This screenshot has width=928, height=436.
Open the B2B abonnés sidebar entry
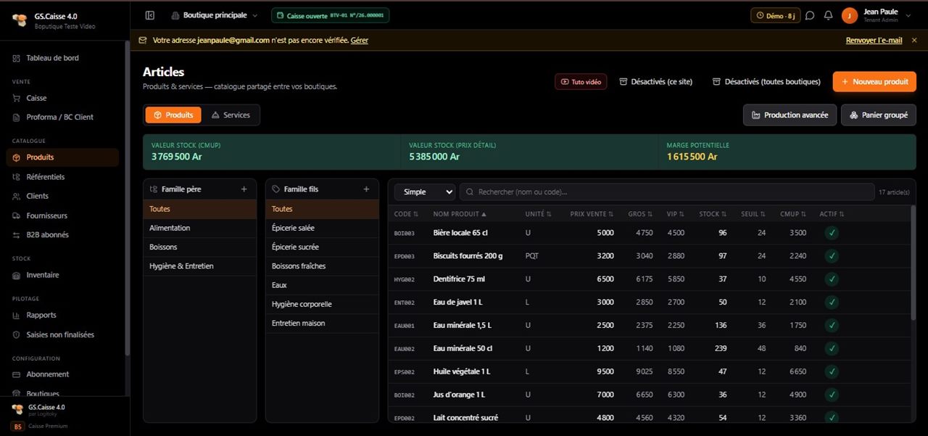(62, 235)
